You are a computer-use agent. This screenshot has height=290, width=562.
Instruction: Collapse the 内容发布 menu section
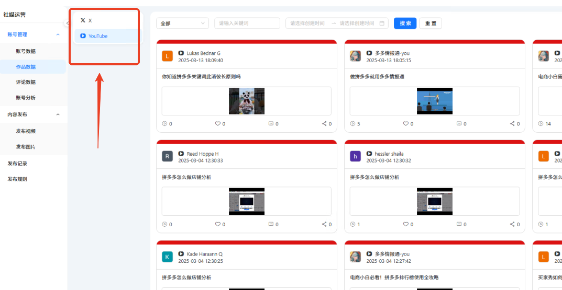click(58, 114)
